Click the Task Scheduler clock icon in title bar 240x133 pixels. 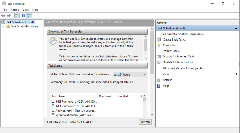(x=4, y=3)
